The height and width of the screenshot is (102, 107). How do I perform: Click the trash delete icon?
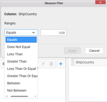pos(51,64)
